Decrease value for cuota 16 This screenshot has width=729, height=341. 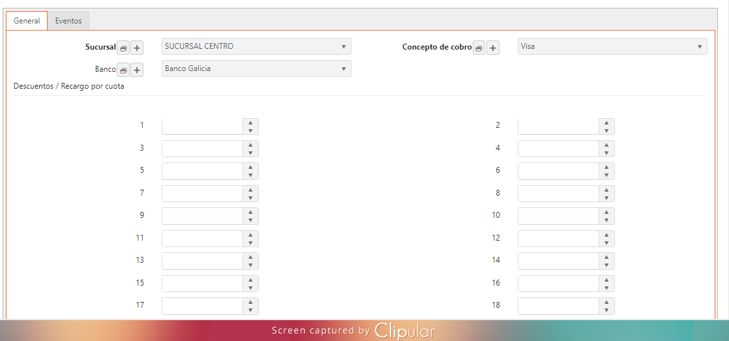[x=606, y=288]
